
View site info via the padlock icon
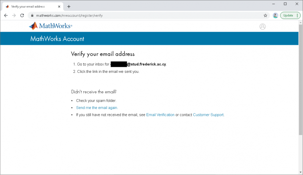[33, 15]
